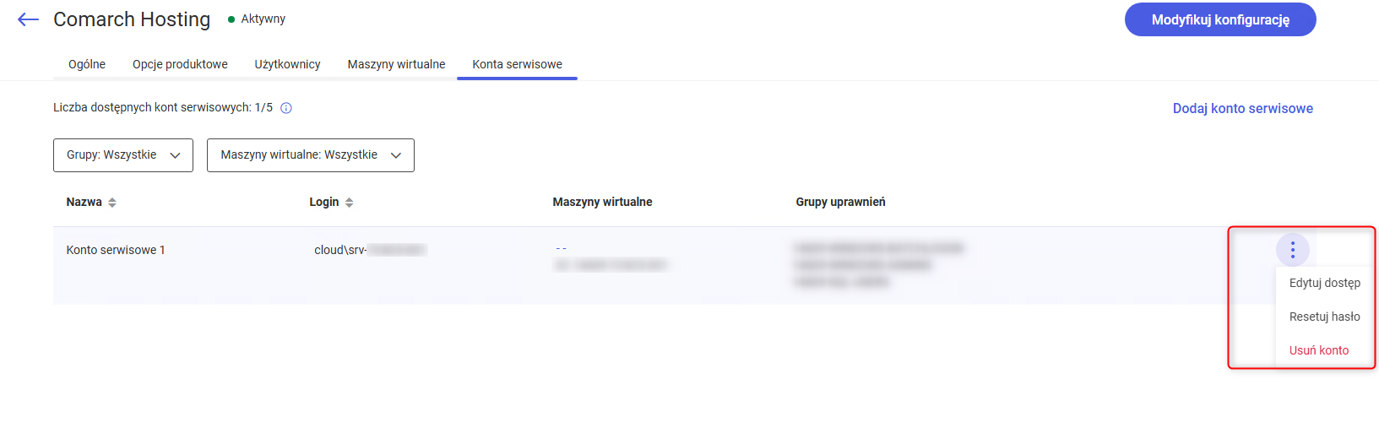Click the Liczba dostępnych kont serwisowych text

tap(163, 107)
